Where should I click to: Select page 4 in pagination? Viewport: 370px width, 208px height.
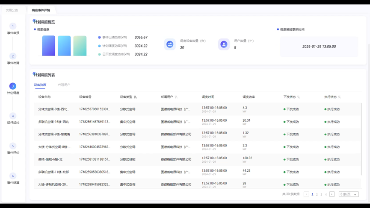[326, 194]
